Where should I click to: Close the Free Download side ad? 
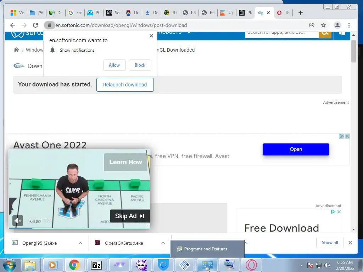tap(339, 212)
